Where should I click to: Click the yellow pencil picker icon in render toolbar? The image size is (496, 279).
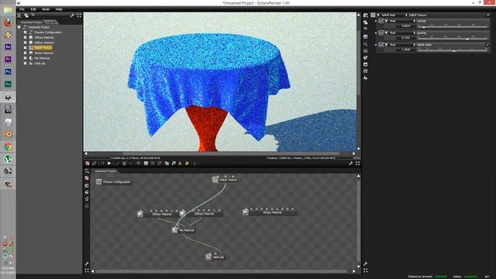click(x=187, y=164)
